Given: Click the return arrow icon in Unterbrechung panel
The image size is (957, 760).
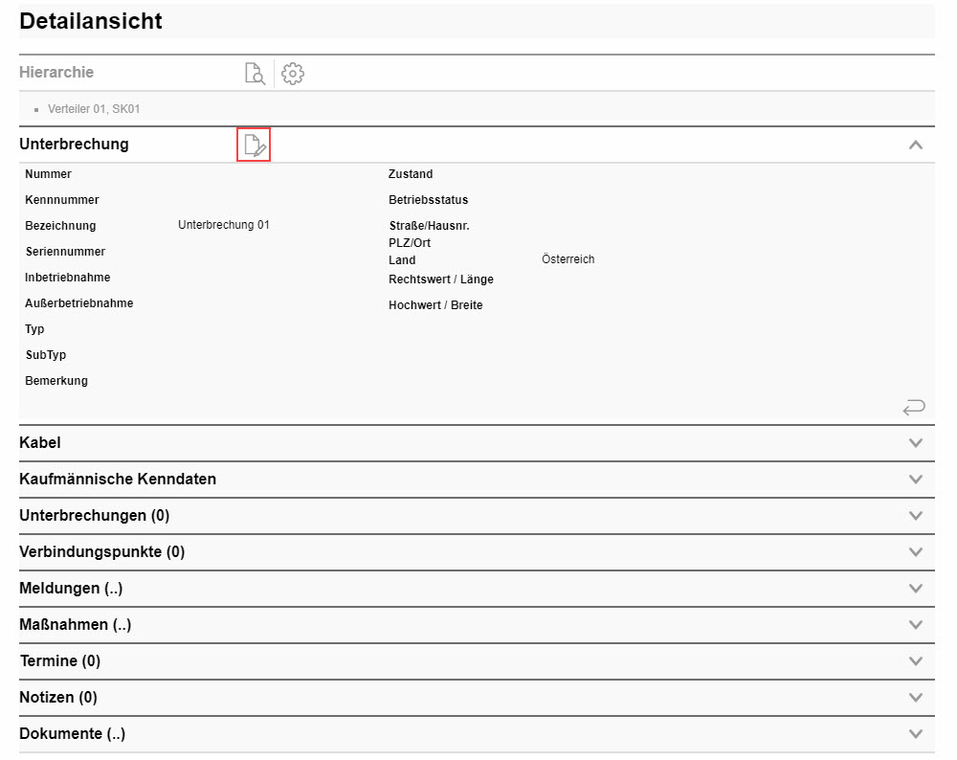Looking at the screenshot, I should point(914,408).
